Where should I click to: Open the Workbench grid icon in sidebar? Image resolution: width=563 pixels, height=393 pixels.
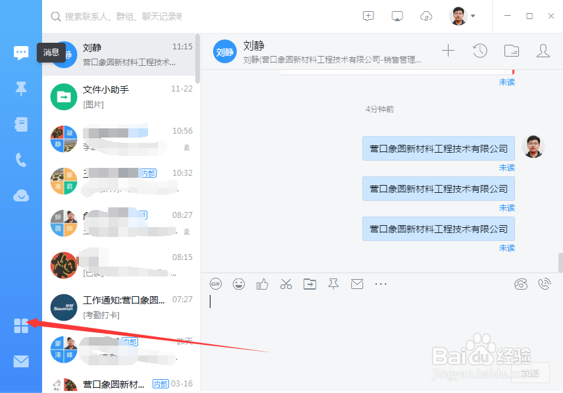click(x=20, y=325)
